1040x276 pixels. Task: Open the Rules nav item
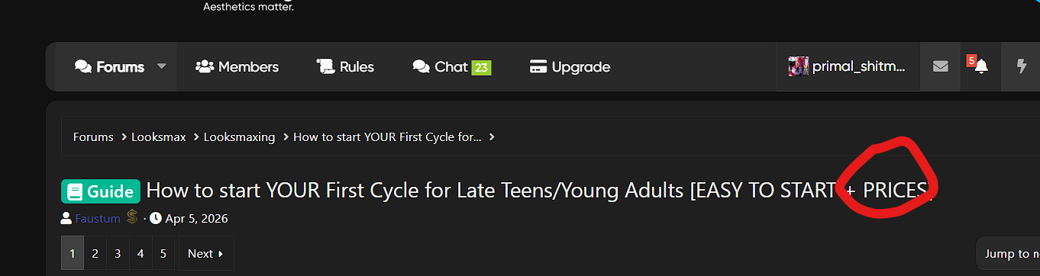pyautogui.click(x=345, y=67)
